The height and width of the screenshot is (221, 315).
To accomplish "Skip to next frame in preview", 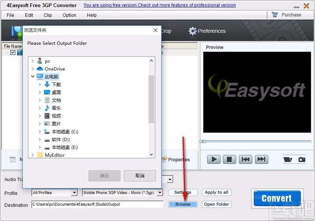I will pyautogui.click(x=261, y=159).
